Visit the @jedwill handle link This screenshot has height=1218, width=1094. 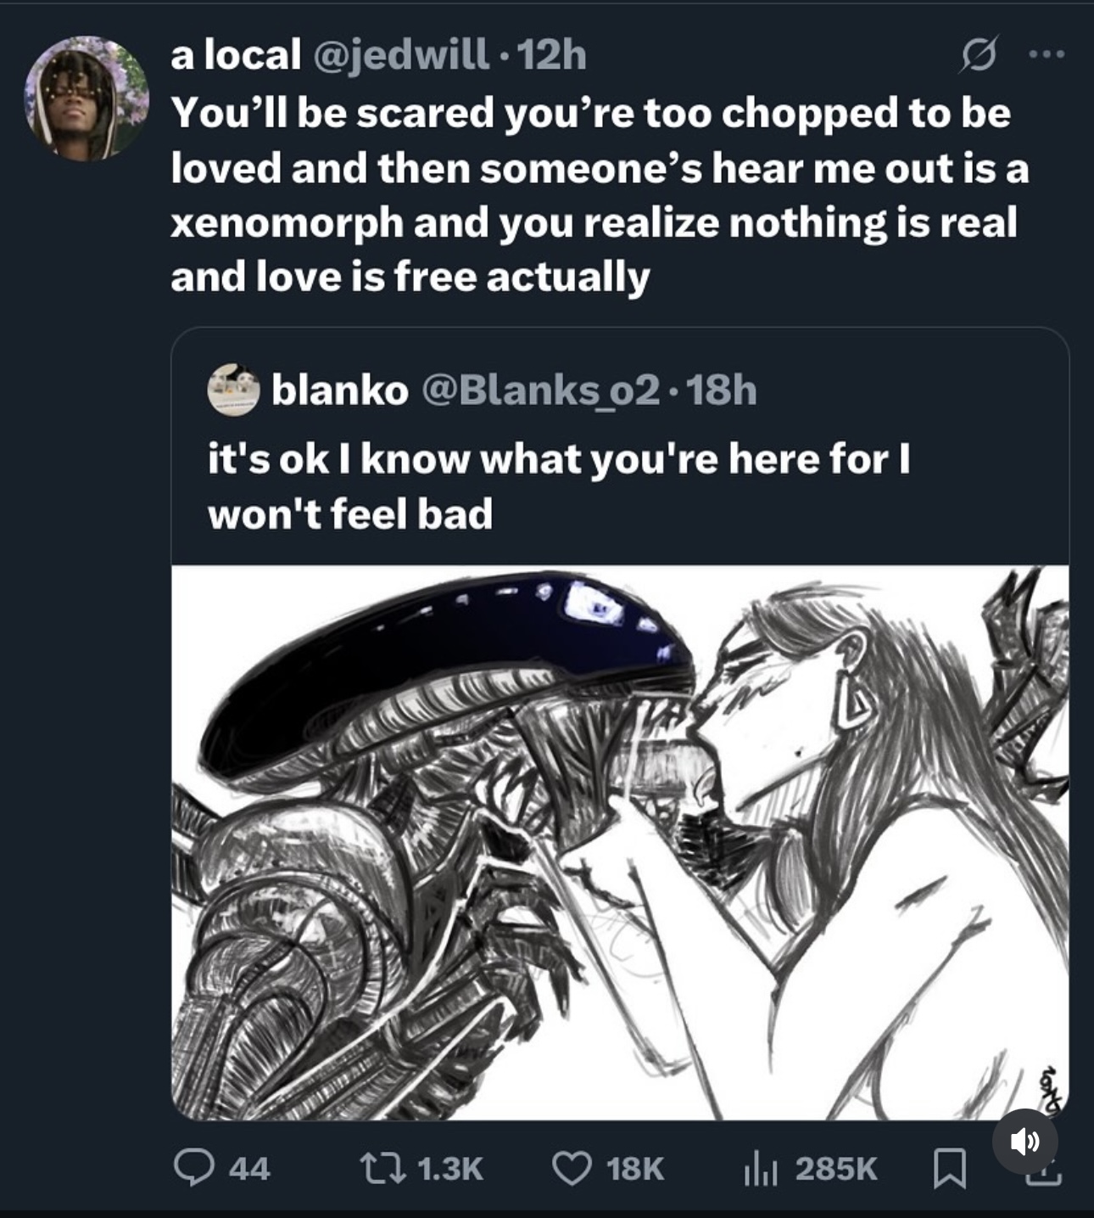click(401, 55)
